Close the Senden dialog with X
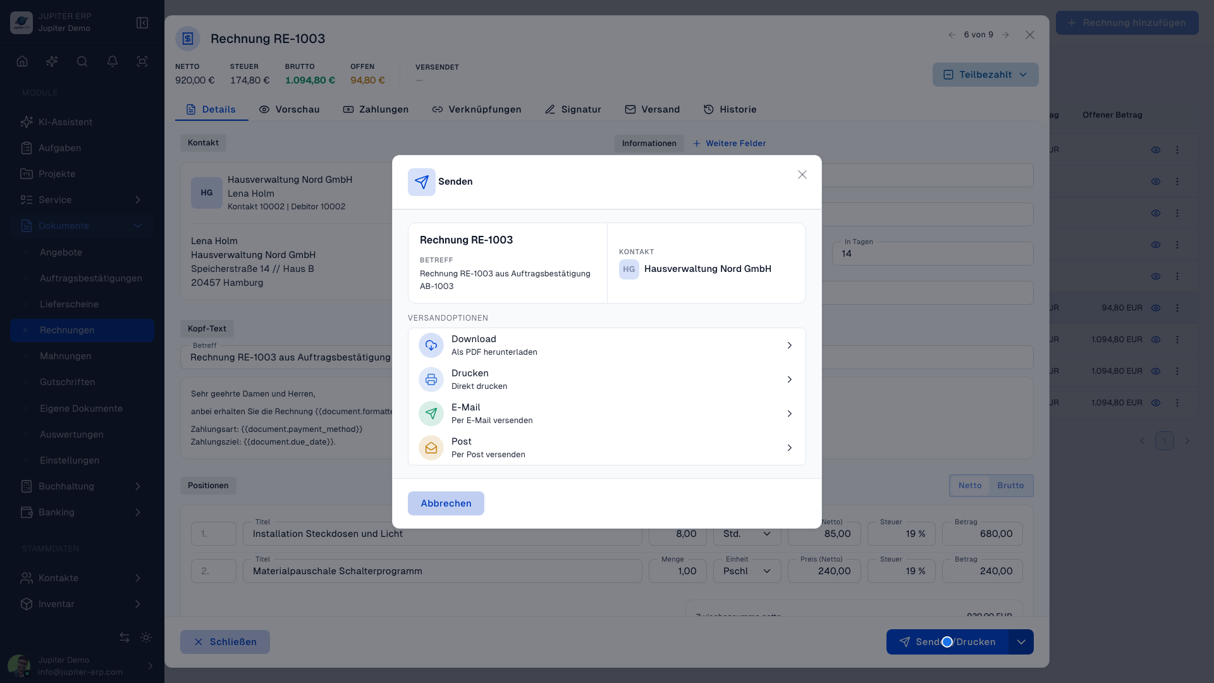The image size is (1214, 683). pos(802,175)
